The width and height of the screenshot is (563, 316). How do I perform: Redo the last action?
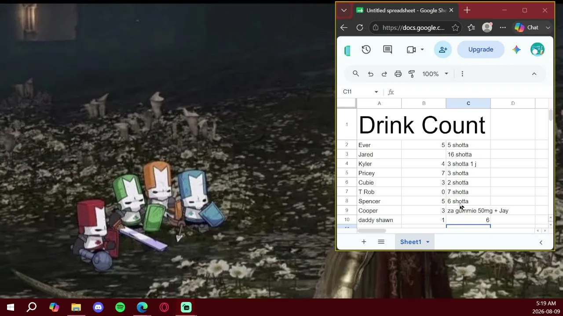coord(384,74)
